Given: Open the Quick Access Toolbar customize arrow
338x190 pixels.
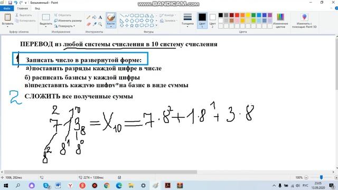Looking at the screenshot, I should click(x=26, y=3).
